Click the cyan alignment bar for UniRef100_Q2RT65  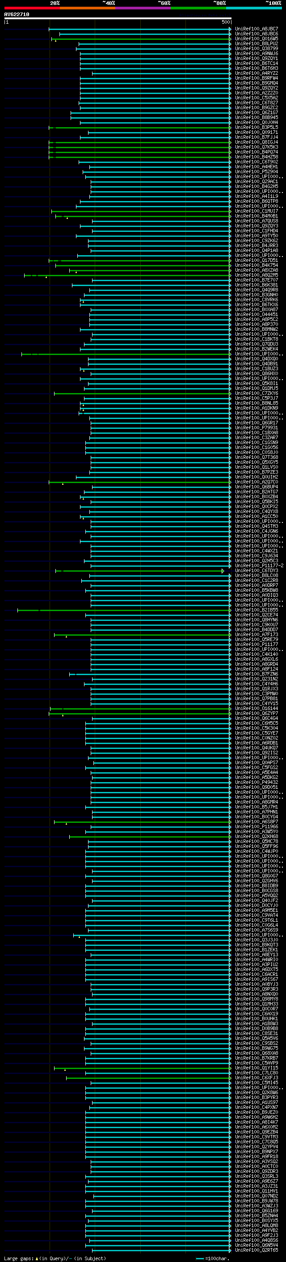[161, 1250]
